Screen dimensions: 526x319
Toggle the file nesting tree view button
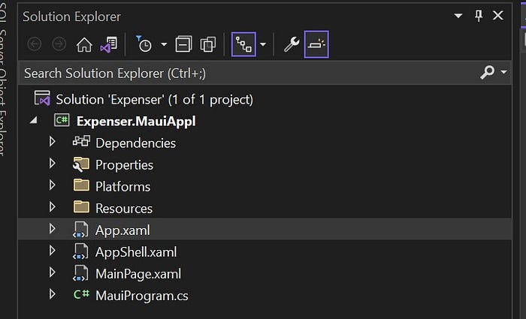click(243, 44)
